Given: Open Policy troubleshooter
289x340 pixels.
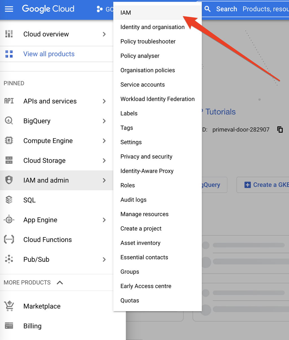Looking at the screenshot, I should tap(157, 42).
